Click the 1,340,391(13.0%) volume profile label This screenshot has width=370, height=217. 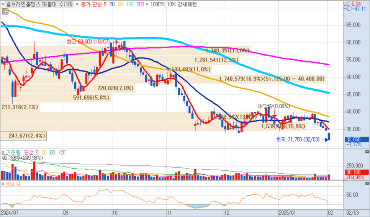pos(228,51)
